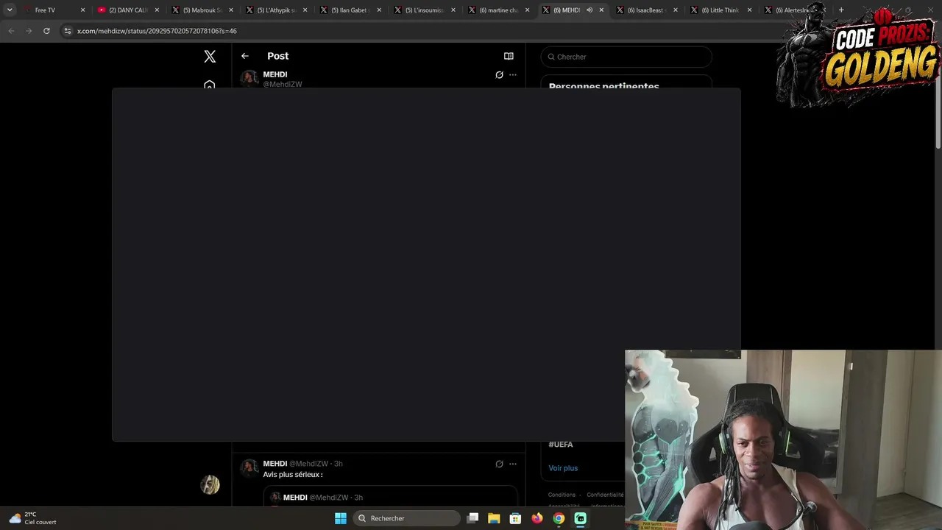Reload the page with the browser refresh button
Image resolution: width=942 pixels, height=530 pixels.
[46, 31]
